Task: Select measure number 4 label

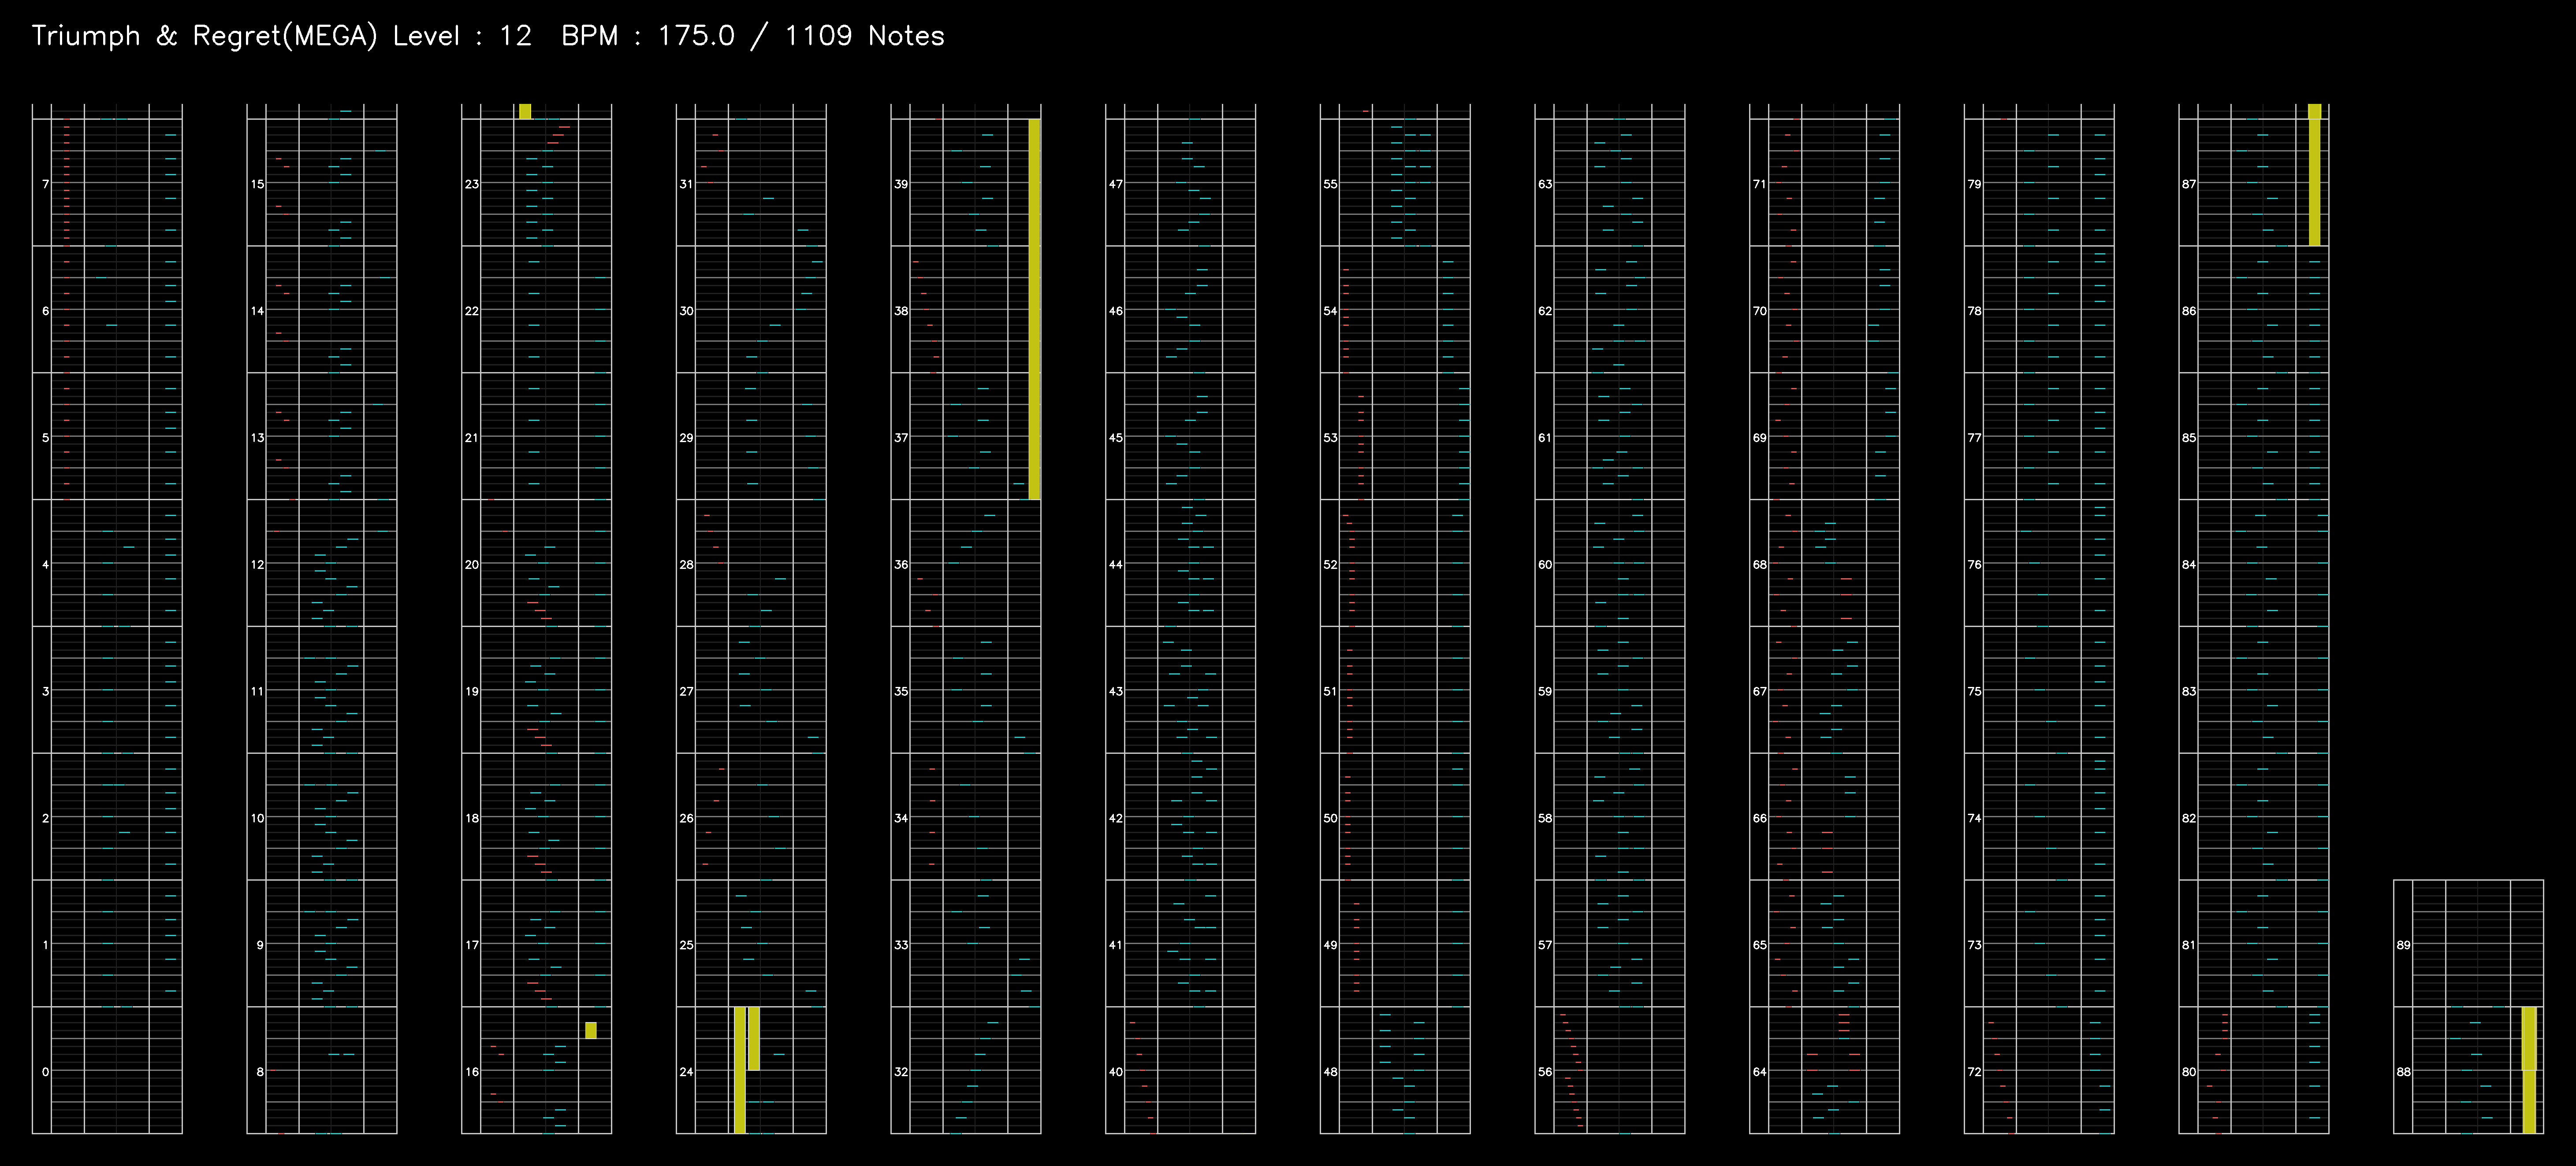Action: coord(45,565)
